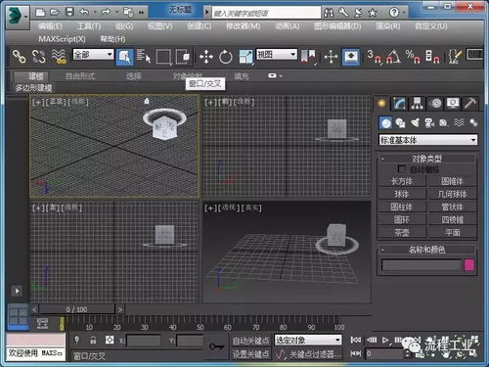Collapse the 对象类型 rollout

[426, 159]
